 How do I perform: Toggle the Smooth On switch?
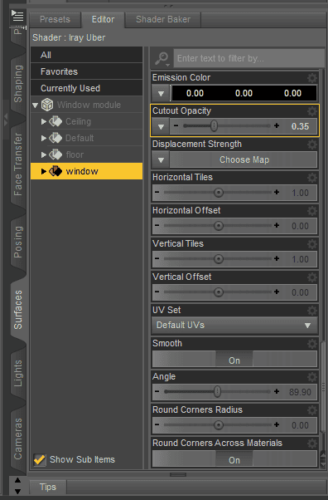(x=234, y=360)
